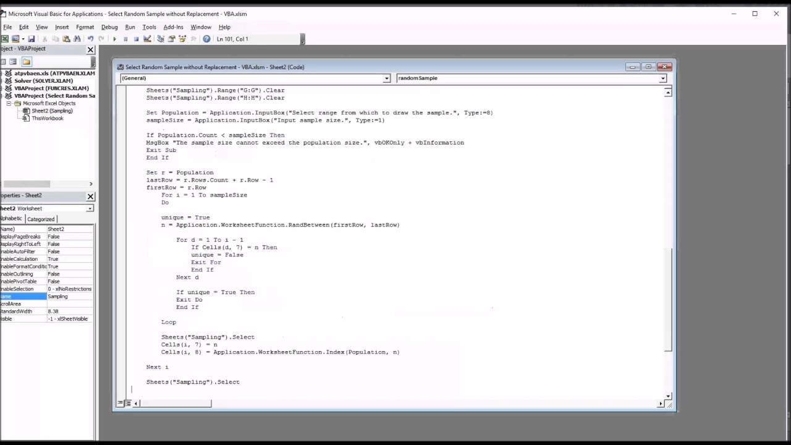Click the Paste toolbar icon
The image size is (791, 445).
66,39
